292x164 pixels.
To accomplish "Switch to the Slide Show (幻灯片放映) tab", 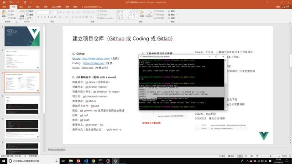I will [x=56, y=7].
